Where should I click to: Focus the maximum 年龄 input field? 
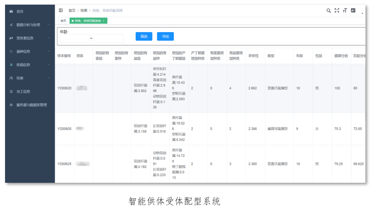[x=108, y=38]
